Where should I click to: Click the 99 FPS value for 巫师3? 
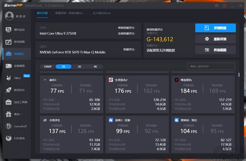(123, 131)
